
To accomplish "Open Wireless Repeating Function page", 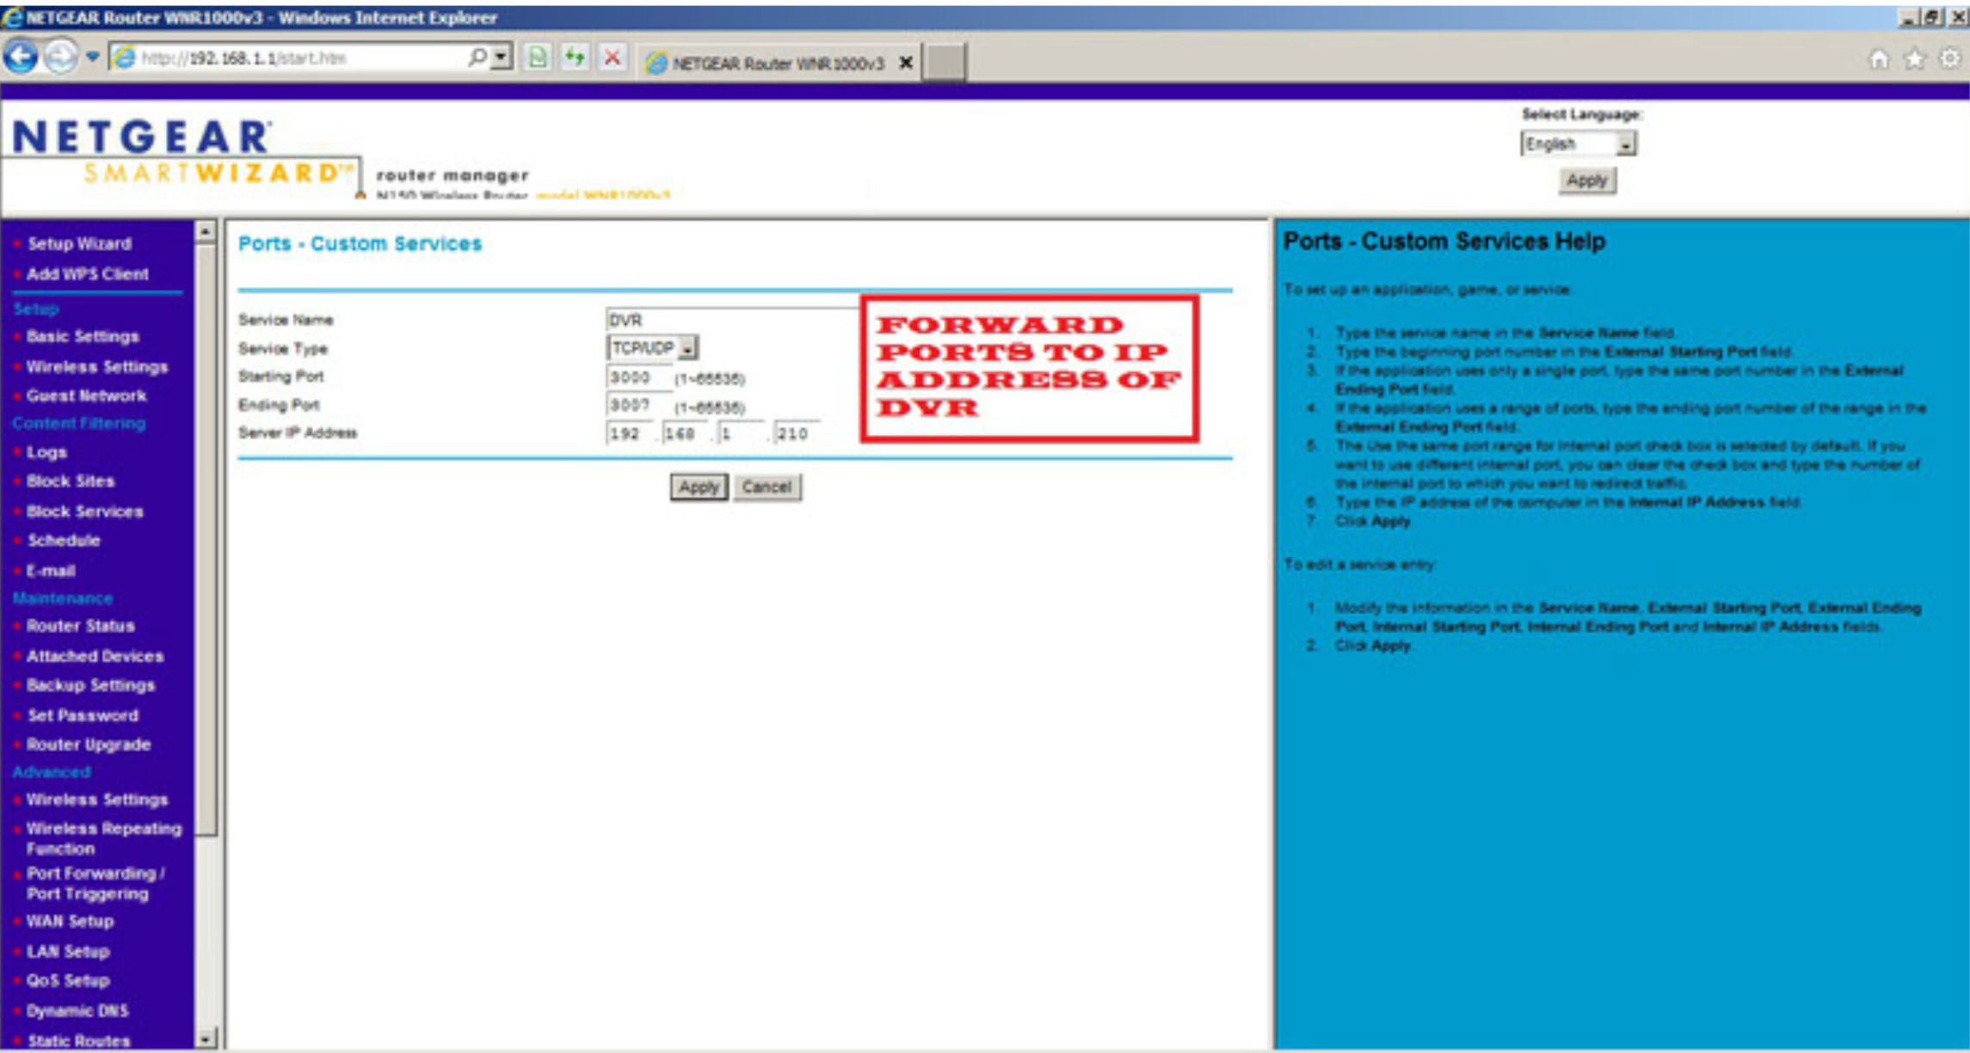I will pyautogui.click(x=104, y=838).
